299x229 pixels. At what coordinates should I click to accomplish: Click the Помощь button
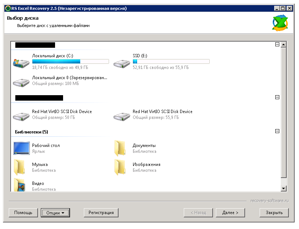click(23, 213)
